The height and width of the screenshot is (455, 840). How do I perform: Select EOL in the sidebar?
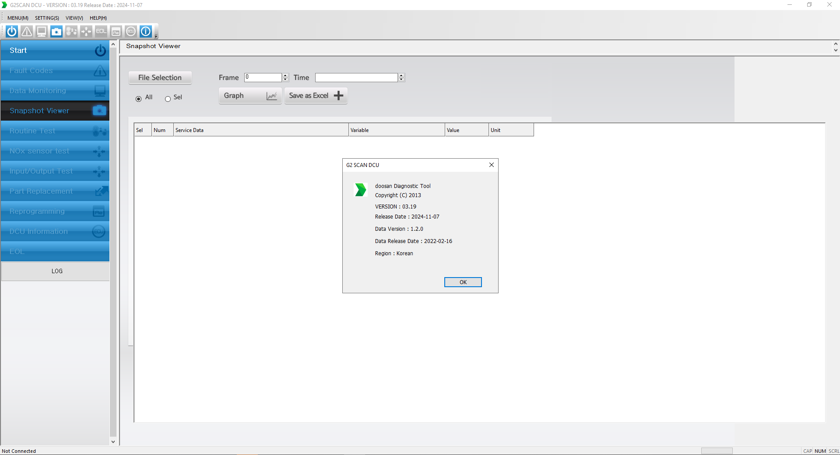[55, 251]
